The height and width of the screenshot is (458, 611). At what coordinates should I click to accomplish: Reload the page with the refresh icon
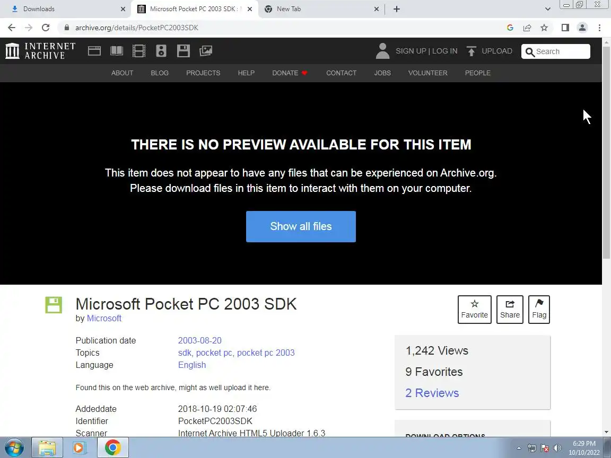[x=46, y=28]
